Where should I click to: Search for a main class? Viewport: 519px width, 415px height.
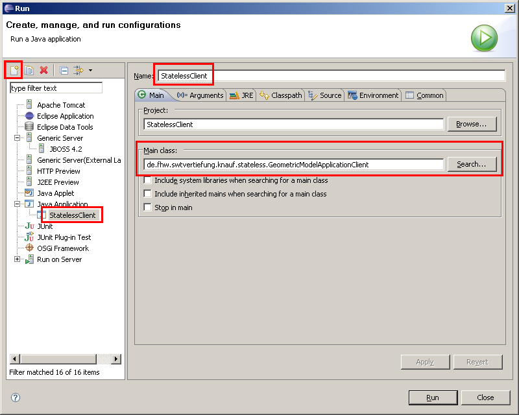(x=472, y=164)
